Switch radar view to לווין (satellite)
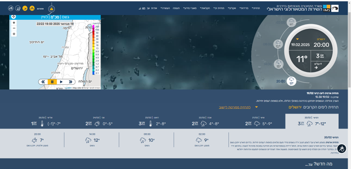Image resolution: width=351 pixels, height=169 pixels. [x=44, y=17]
